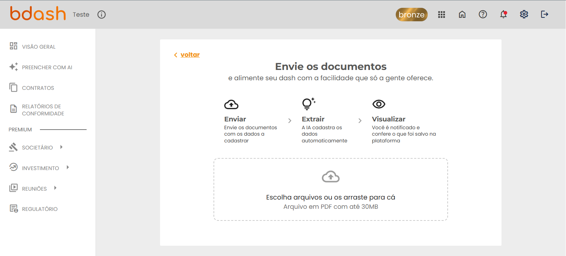The image size is (566, 256).
Task: Navigate to Regulatório in sidebar
Action: click(x=40, y=209)
